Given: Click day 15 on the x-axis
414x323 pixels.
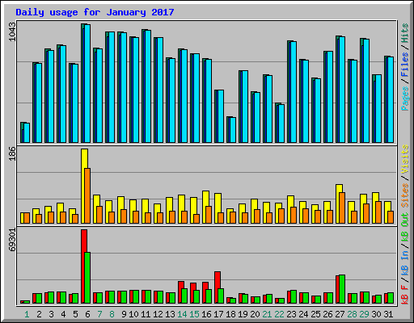Looking at the screenshot, I should (x=194, y=314).
